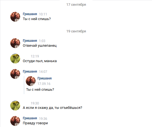Click the Гришаня name at the 19:36 message
The width and height of the screenshot is (152, 127).
[30, 118]
